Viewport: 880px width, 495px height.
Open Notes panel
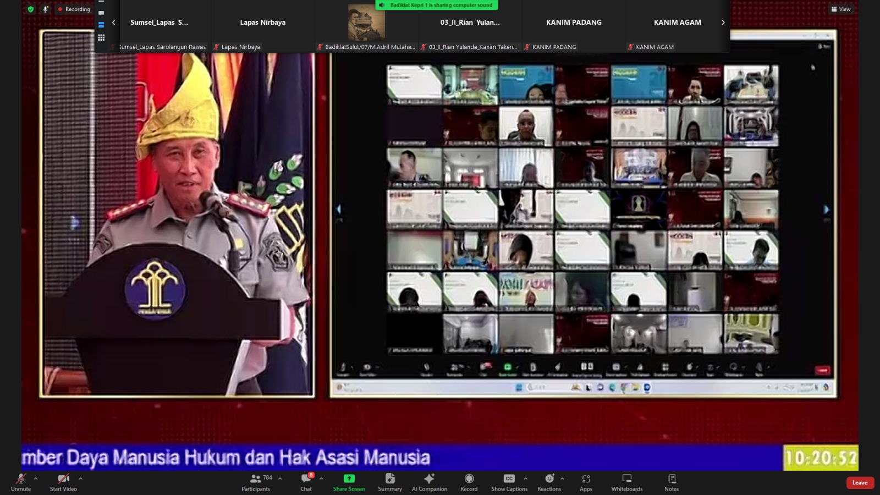pos(671,482)
